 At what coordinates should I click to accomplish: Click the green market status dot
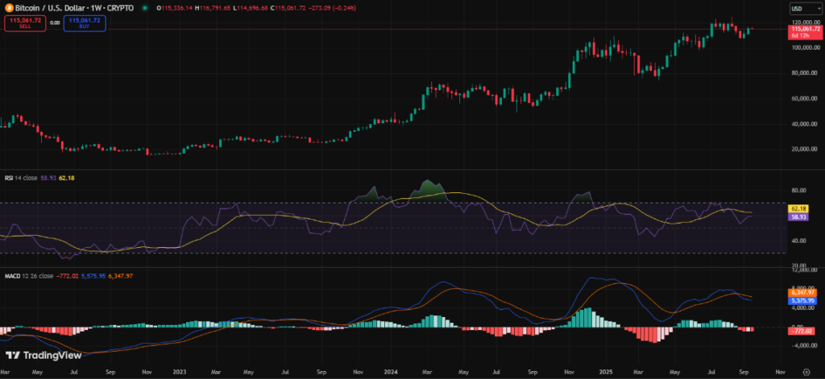click(x=145, y=8)
